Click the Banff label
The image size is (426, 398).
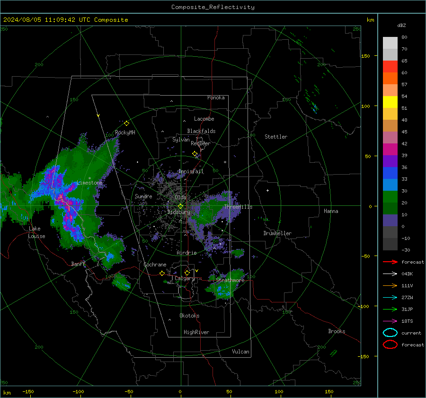click(78, 264)
